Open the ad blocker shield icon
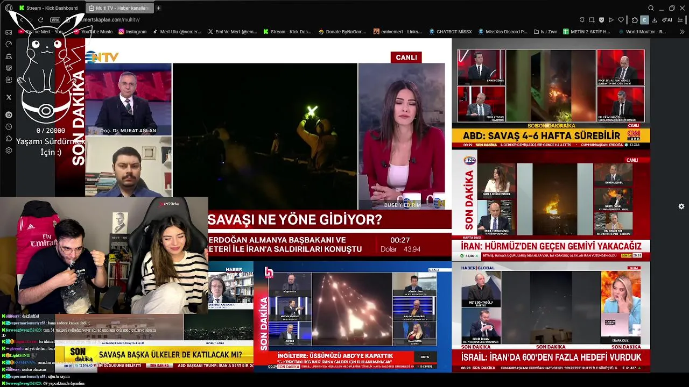This screenshot has width=689, height=387. coord(601,20)
